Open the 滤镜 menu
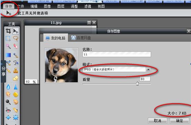Screen dimensions: 191x125 88,6
